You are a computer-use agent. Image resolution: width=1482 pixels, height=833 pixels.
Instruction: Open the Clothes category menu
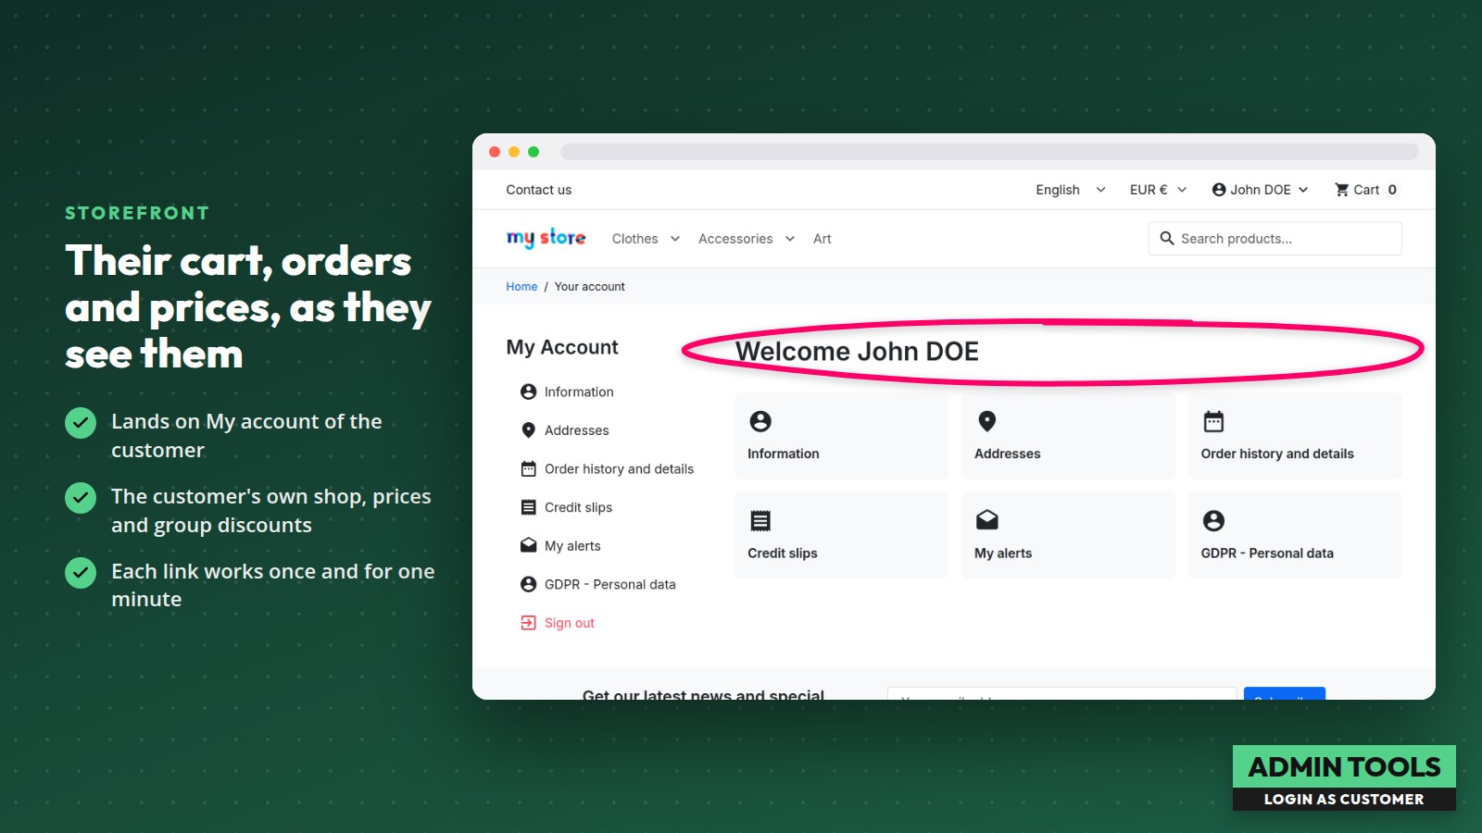coord(634,239)
